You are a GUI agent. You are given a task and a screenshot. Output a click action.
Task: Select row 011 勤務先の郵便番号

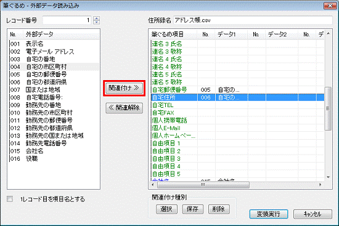(x=54, y=120)
